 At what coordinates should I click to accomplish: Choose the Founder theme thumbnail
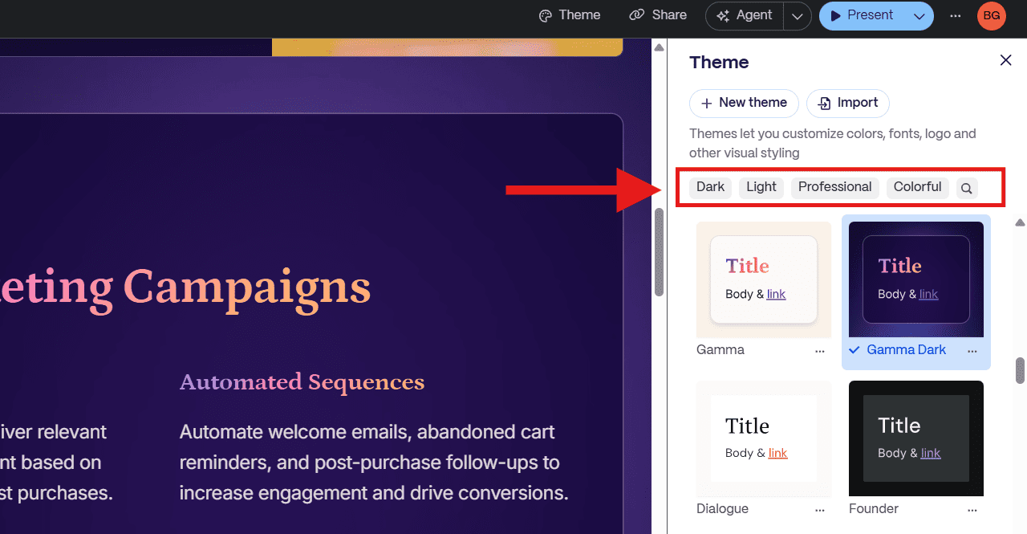point(915,438)
